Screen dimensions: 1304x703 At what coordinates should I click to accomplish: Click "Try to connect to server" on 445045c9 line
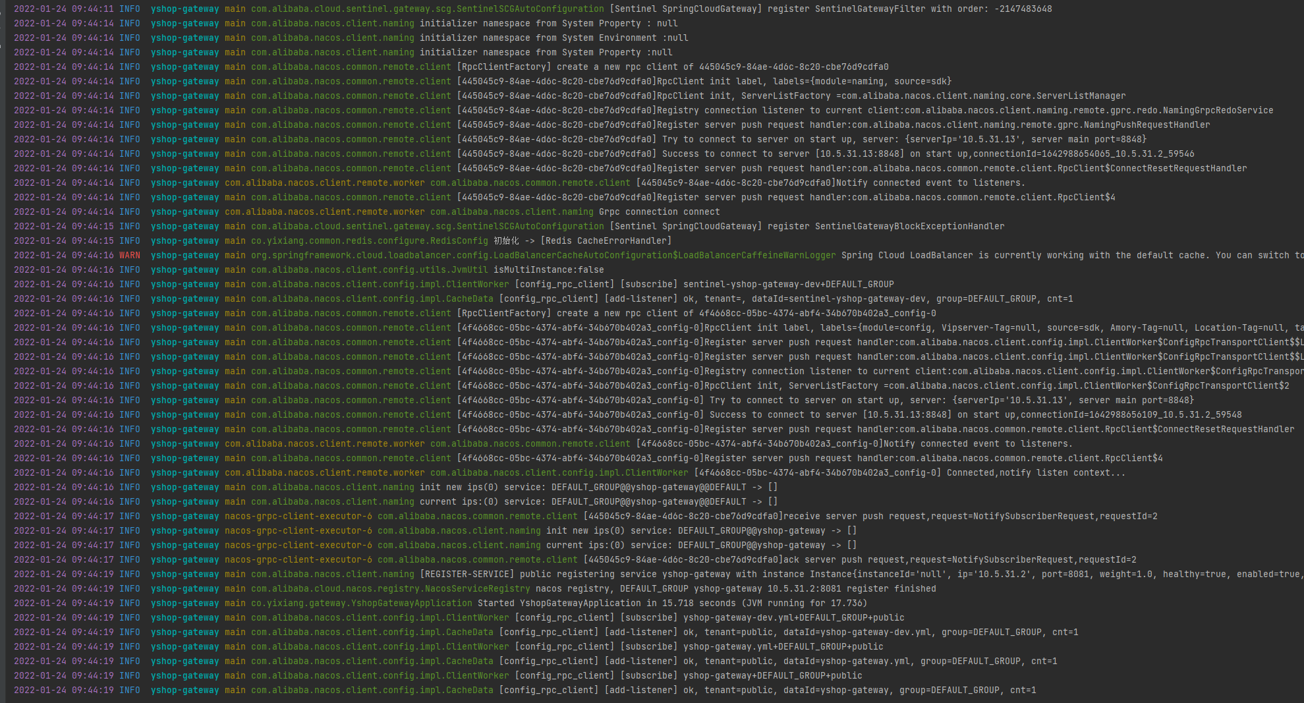725,139
